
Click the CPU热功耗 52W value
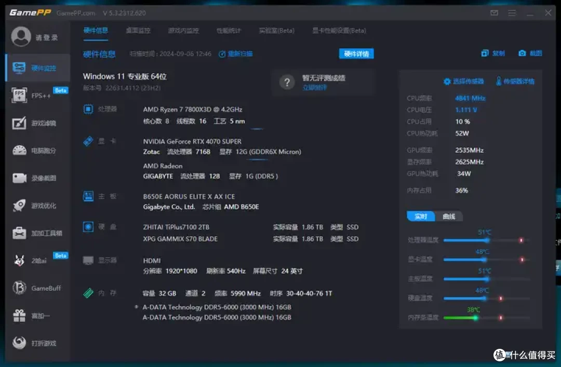click(462, 133)
